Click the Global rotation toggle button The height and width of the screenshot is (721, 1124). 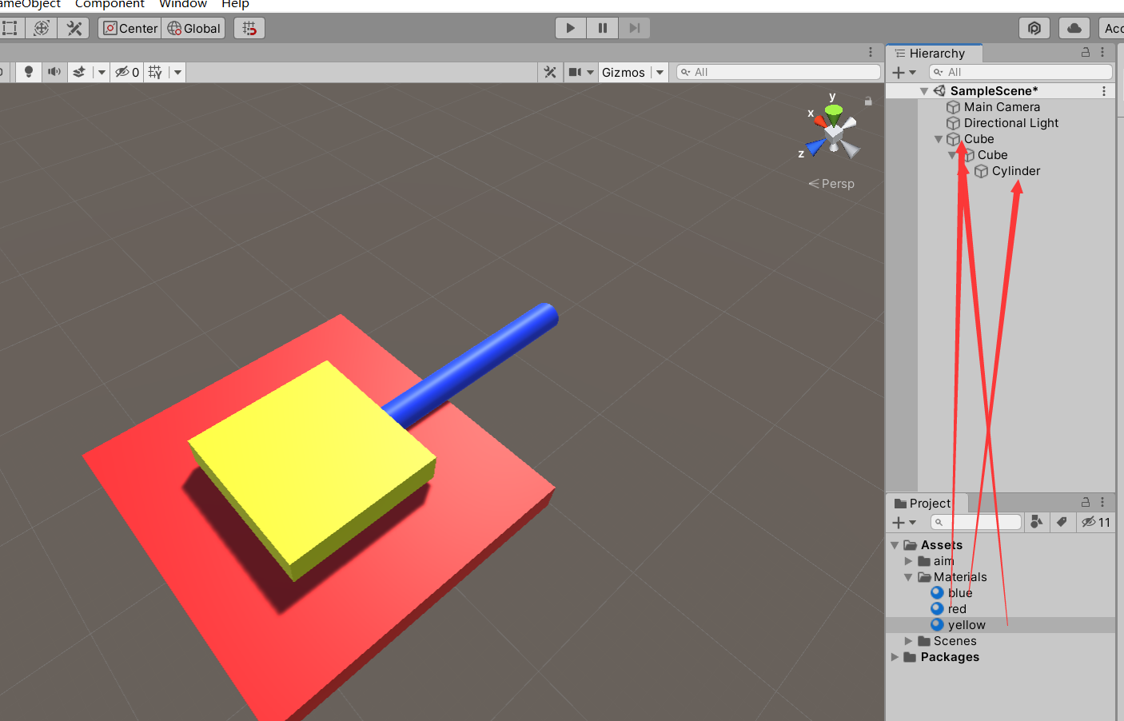tap(193, 28)
